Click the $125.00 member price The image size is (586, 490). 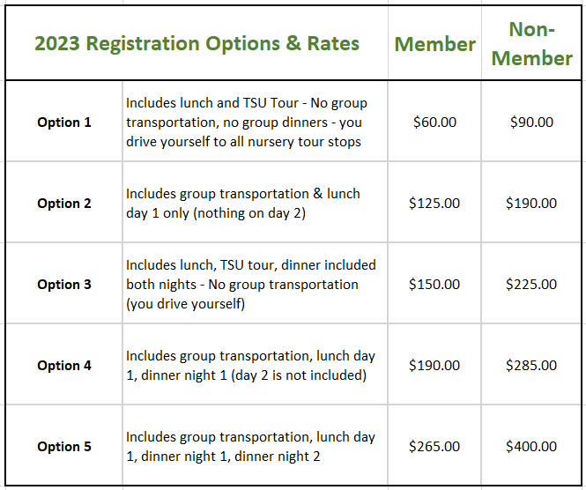434,204
